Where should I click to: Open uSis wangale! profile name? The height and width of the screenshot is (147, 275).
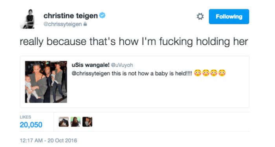(90, 65)
